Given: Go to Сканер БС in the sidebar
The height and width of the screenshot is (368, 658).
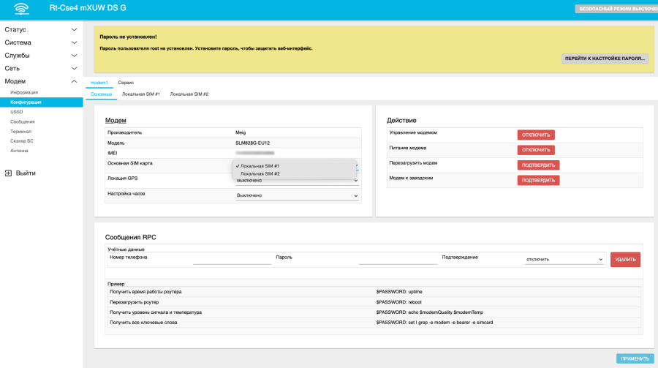Looking at the screenshot, I should point(22,140).
